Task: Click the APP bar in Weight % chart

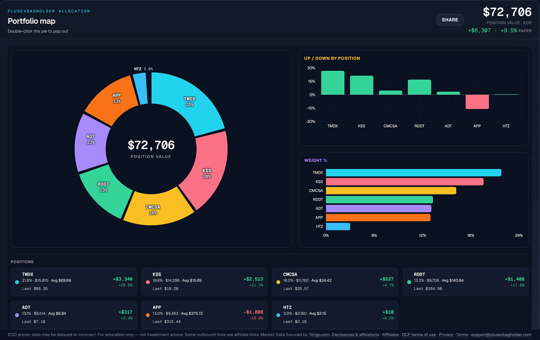Action: pos(378,218)
